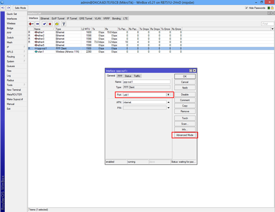Click the yellow Comment note icon

[57, 24]
